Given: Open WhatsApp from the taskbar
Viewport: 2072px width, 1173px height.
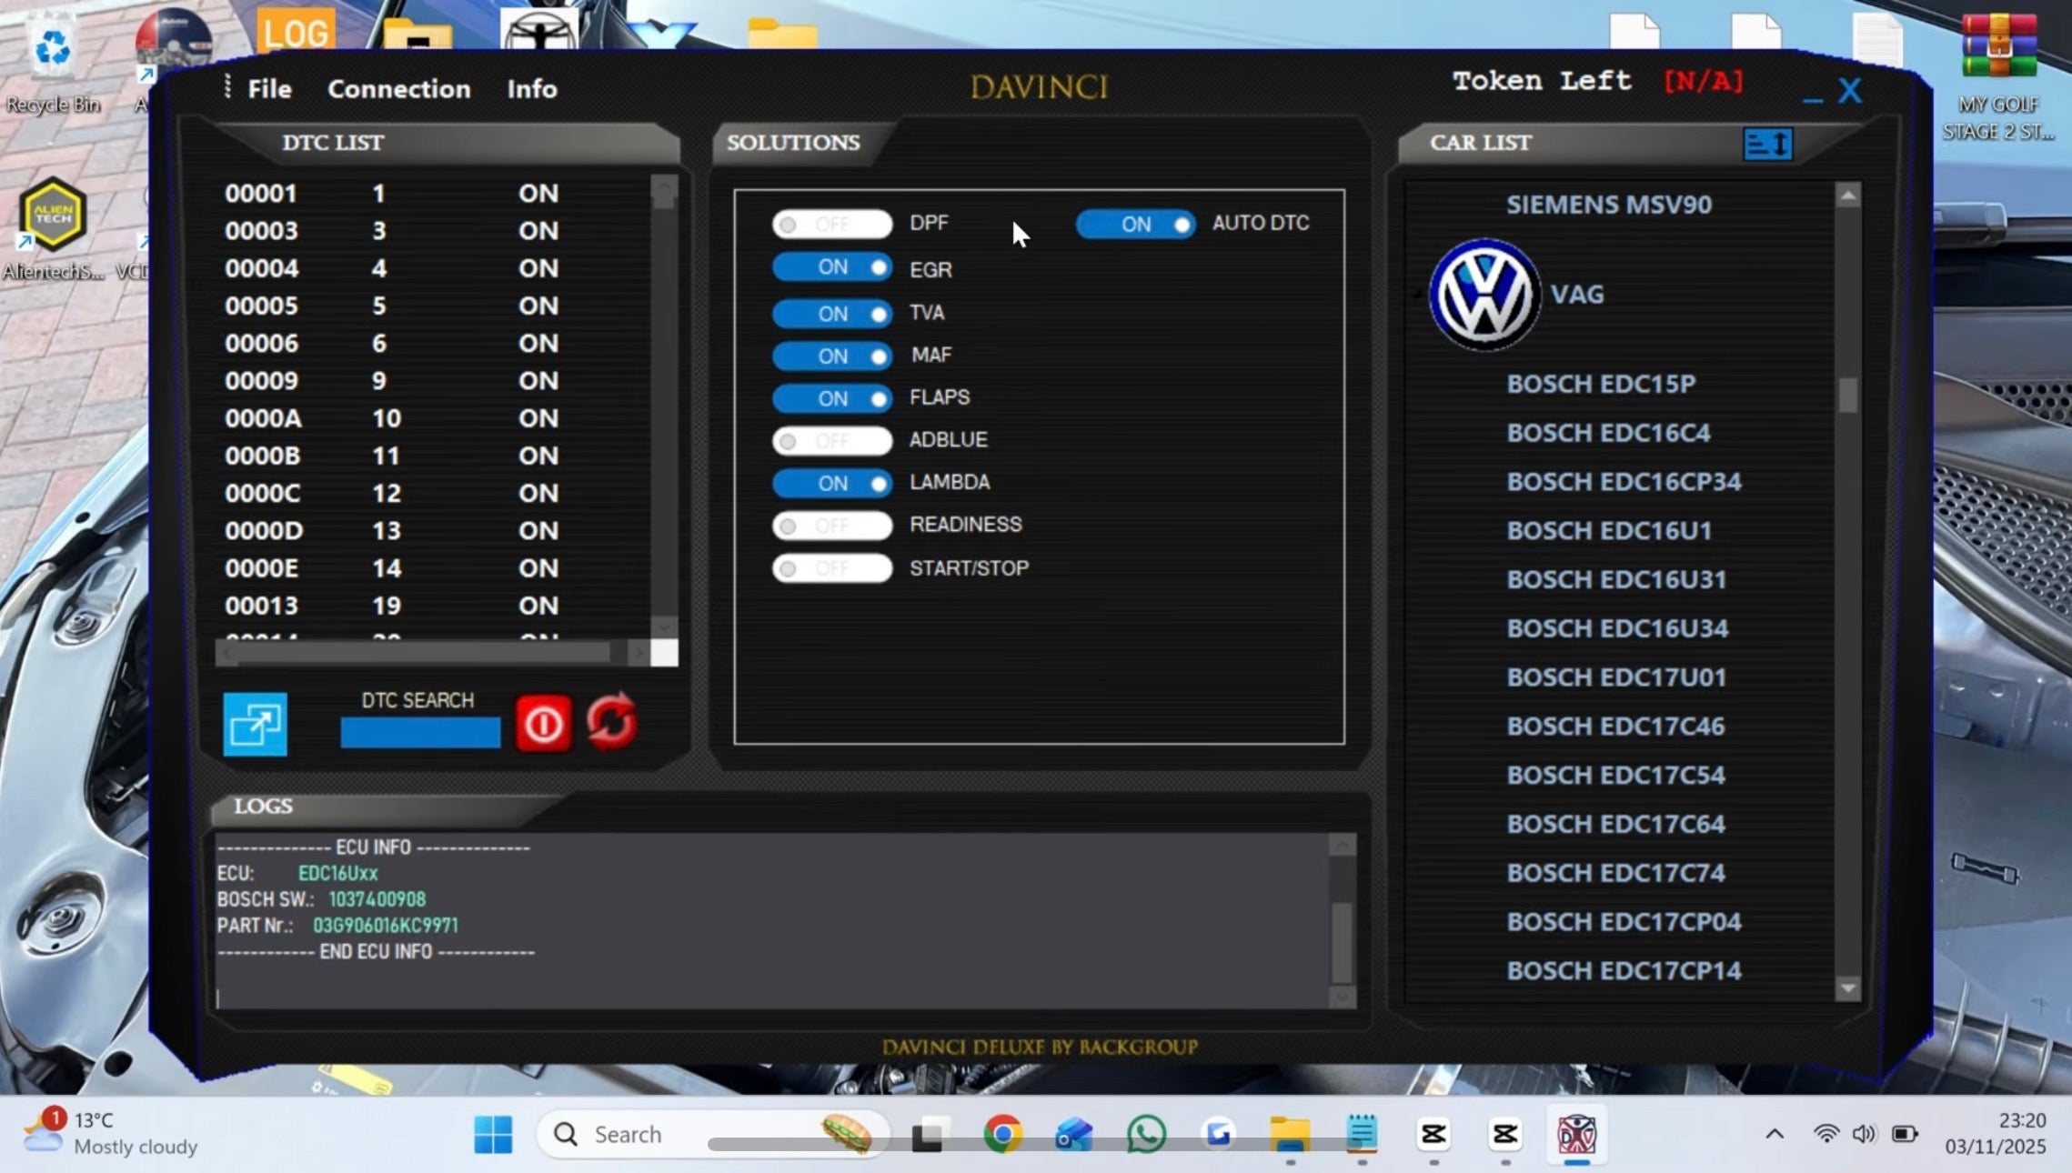Looking at the screenshot, I should click(x=1144, y=1134).
